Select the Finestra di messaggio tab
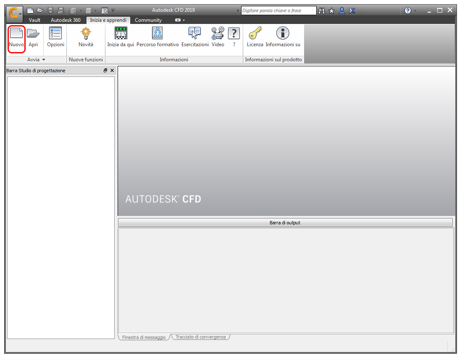Viewport: 462px width, 360px height. [x=144, y=337]
